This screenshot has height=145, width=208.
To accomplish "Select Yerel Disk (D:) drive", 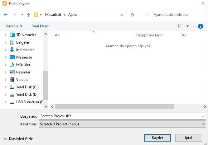I will (x=27, y=95).
